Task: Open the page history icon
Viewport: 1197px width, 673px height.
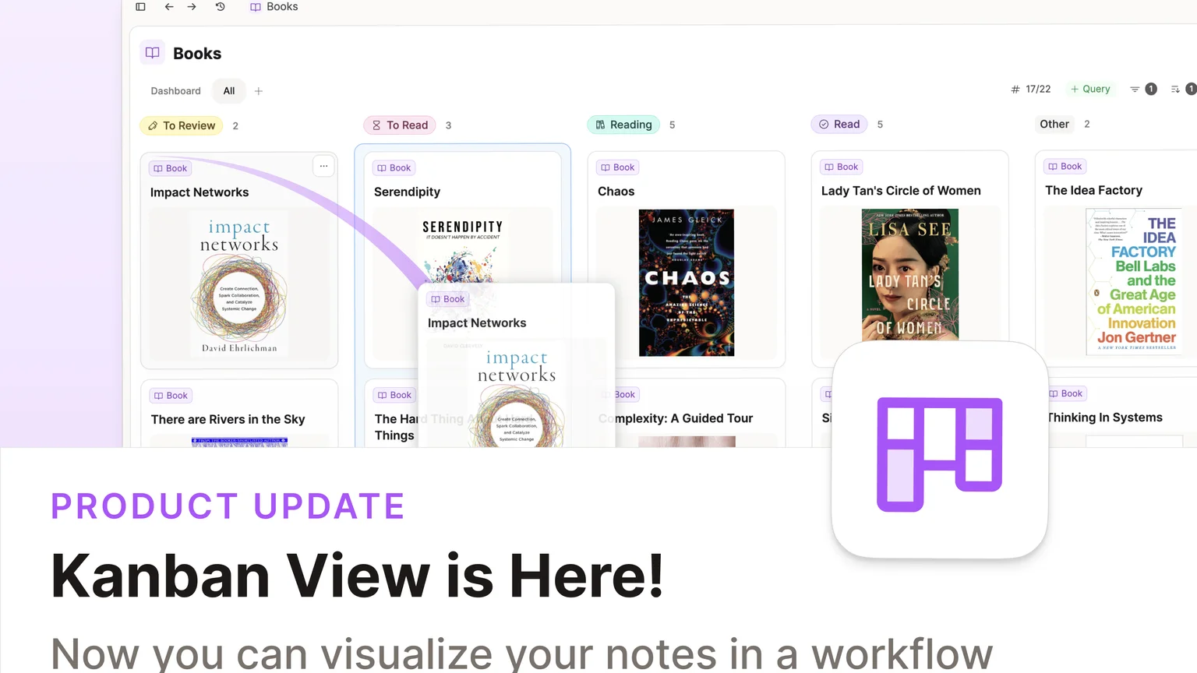Action: point(219,6)
